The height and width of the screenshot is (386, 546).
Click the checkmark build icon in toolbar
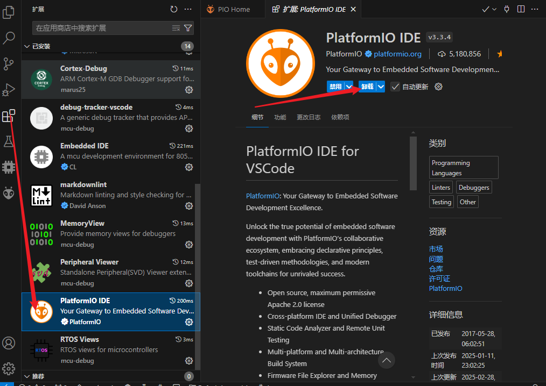486,9
